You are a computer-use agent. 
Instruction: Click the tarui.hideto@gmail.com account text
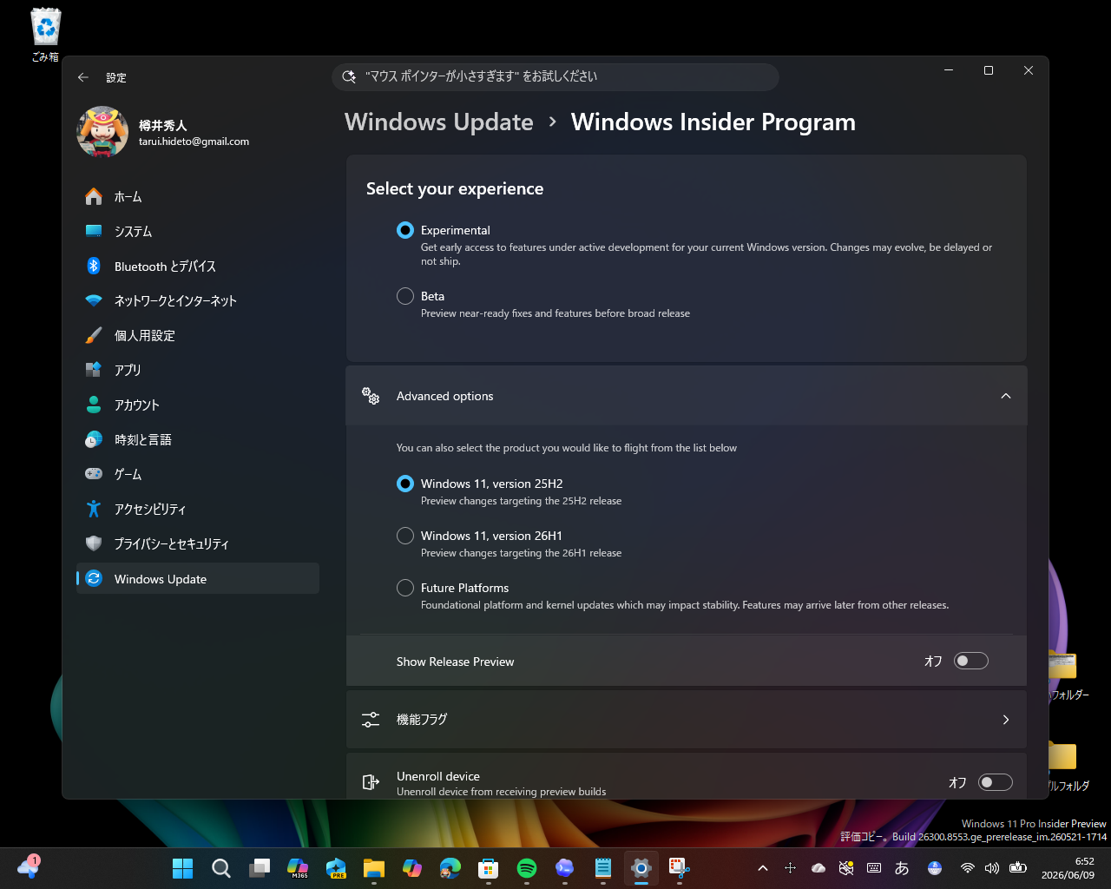tap(194, 142)
